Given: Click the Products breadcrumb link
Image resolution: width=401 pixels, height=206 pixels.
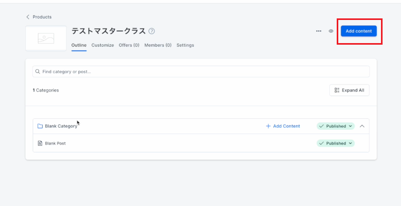Looking at the screenshot, I should coord(42,17).
